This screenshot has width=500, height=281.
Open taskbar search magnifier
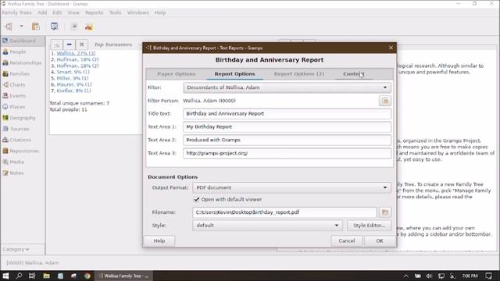(19, 276)
